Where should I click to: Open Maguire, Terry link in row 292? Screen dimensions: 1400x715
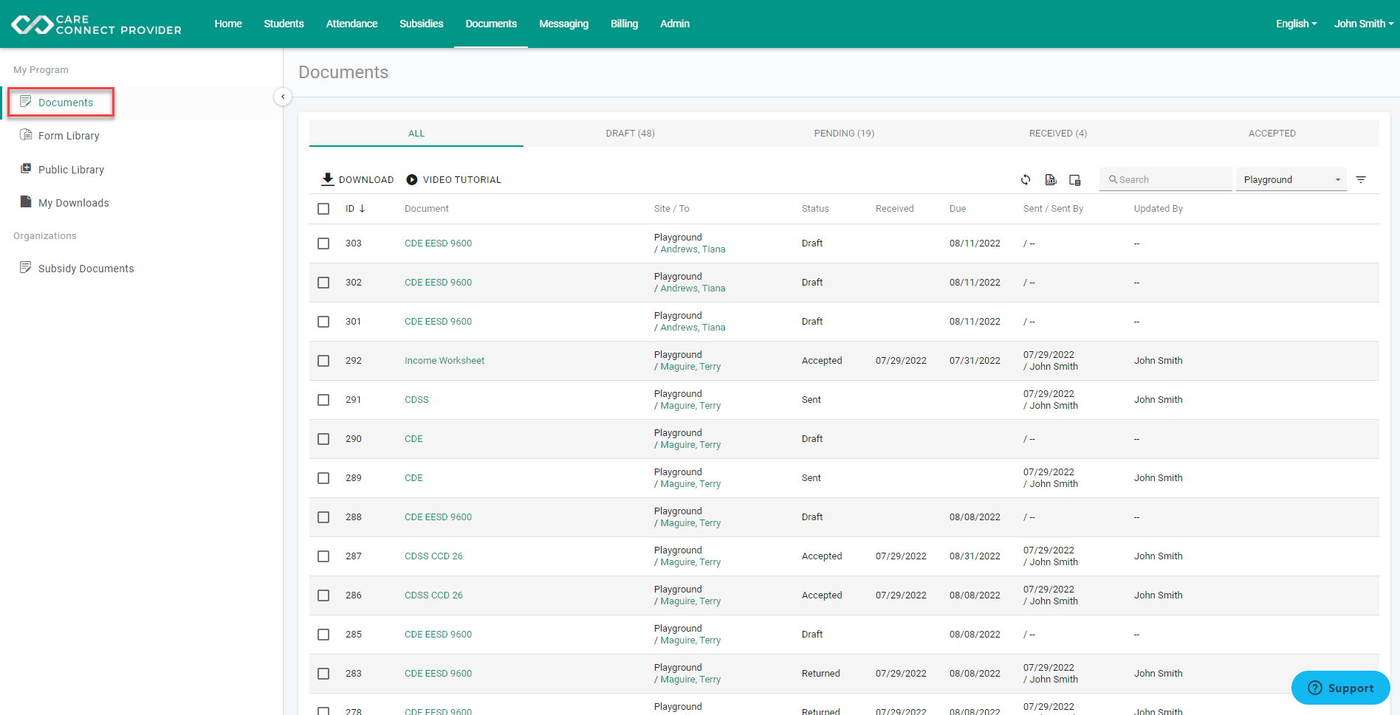click(690, 367)
